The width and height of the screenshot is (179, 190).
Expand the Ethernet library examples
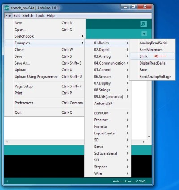click(108, 120)
